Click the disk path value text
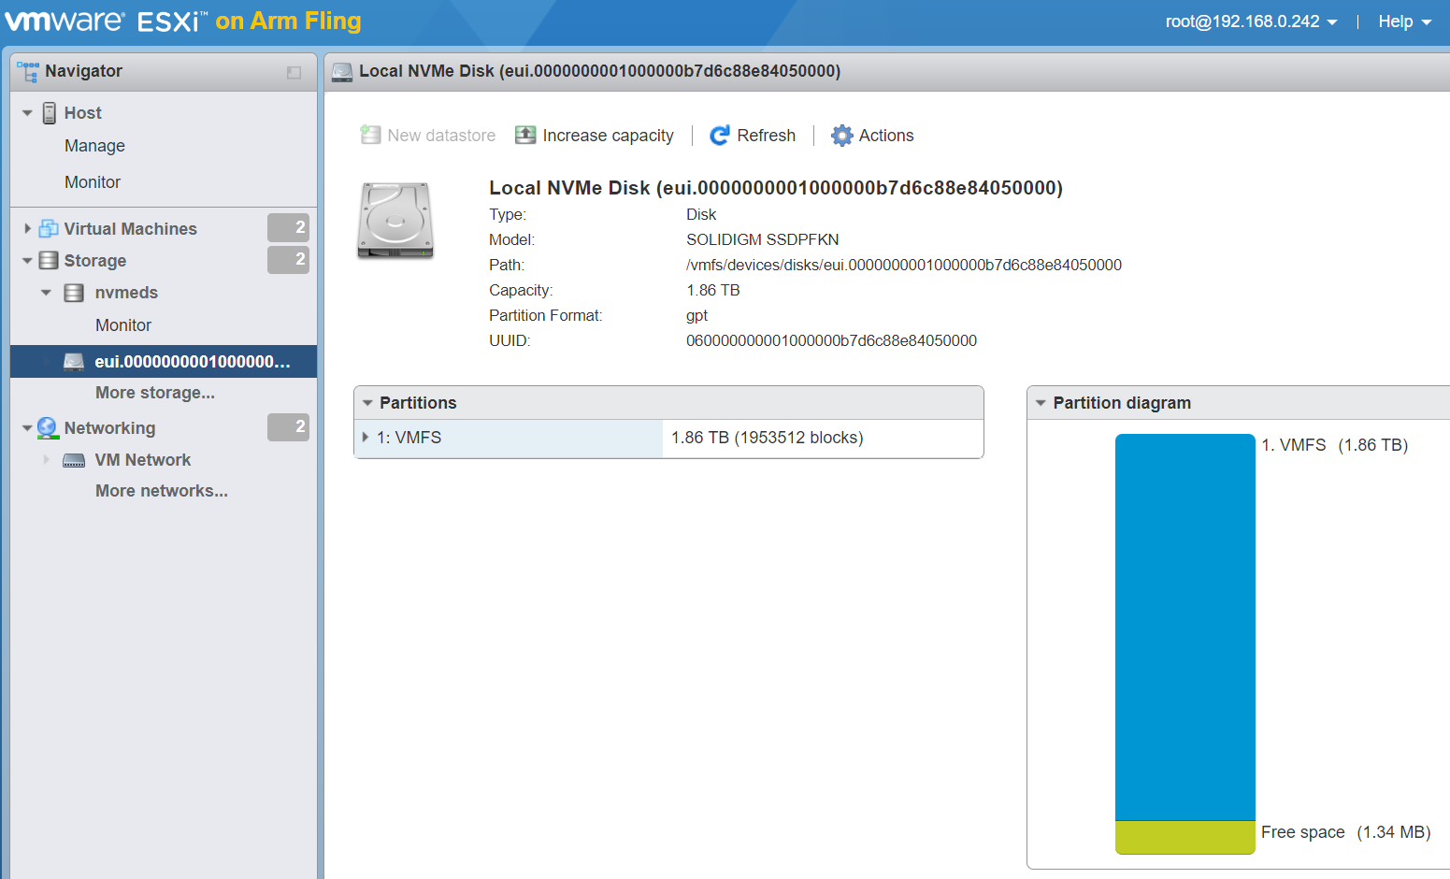Viewport: 1450px width, 879px height. 904,266
